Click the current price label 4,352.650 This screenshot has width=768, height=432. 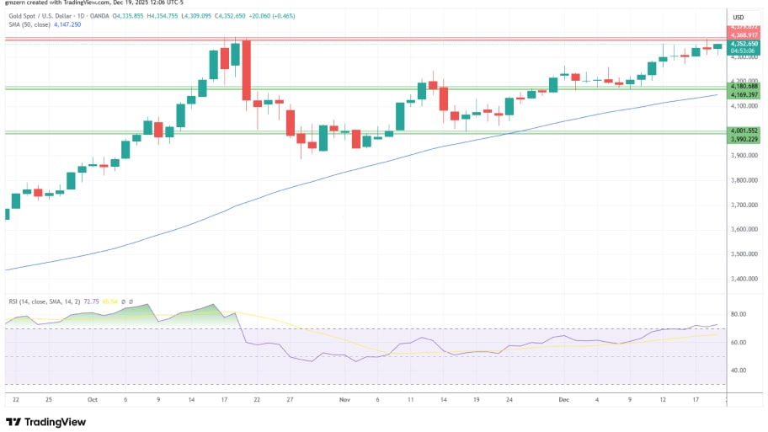tap(745, 43)
